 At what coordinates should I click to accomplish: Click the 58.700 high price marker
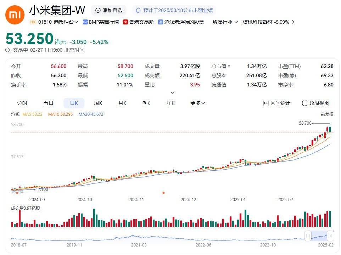(x=305, y=123)
